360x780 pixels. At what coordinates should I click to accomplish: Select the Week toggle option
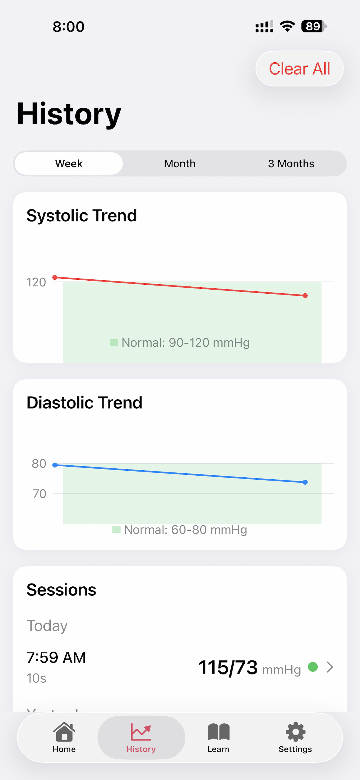69,163
